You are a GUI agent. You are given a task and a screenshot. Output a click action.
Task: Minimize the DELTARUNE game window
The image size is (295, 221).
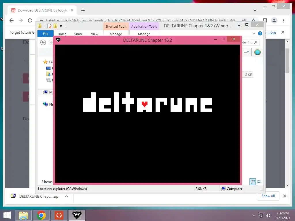click(215, 39)
